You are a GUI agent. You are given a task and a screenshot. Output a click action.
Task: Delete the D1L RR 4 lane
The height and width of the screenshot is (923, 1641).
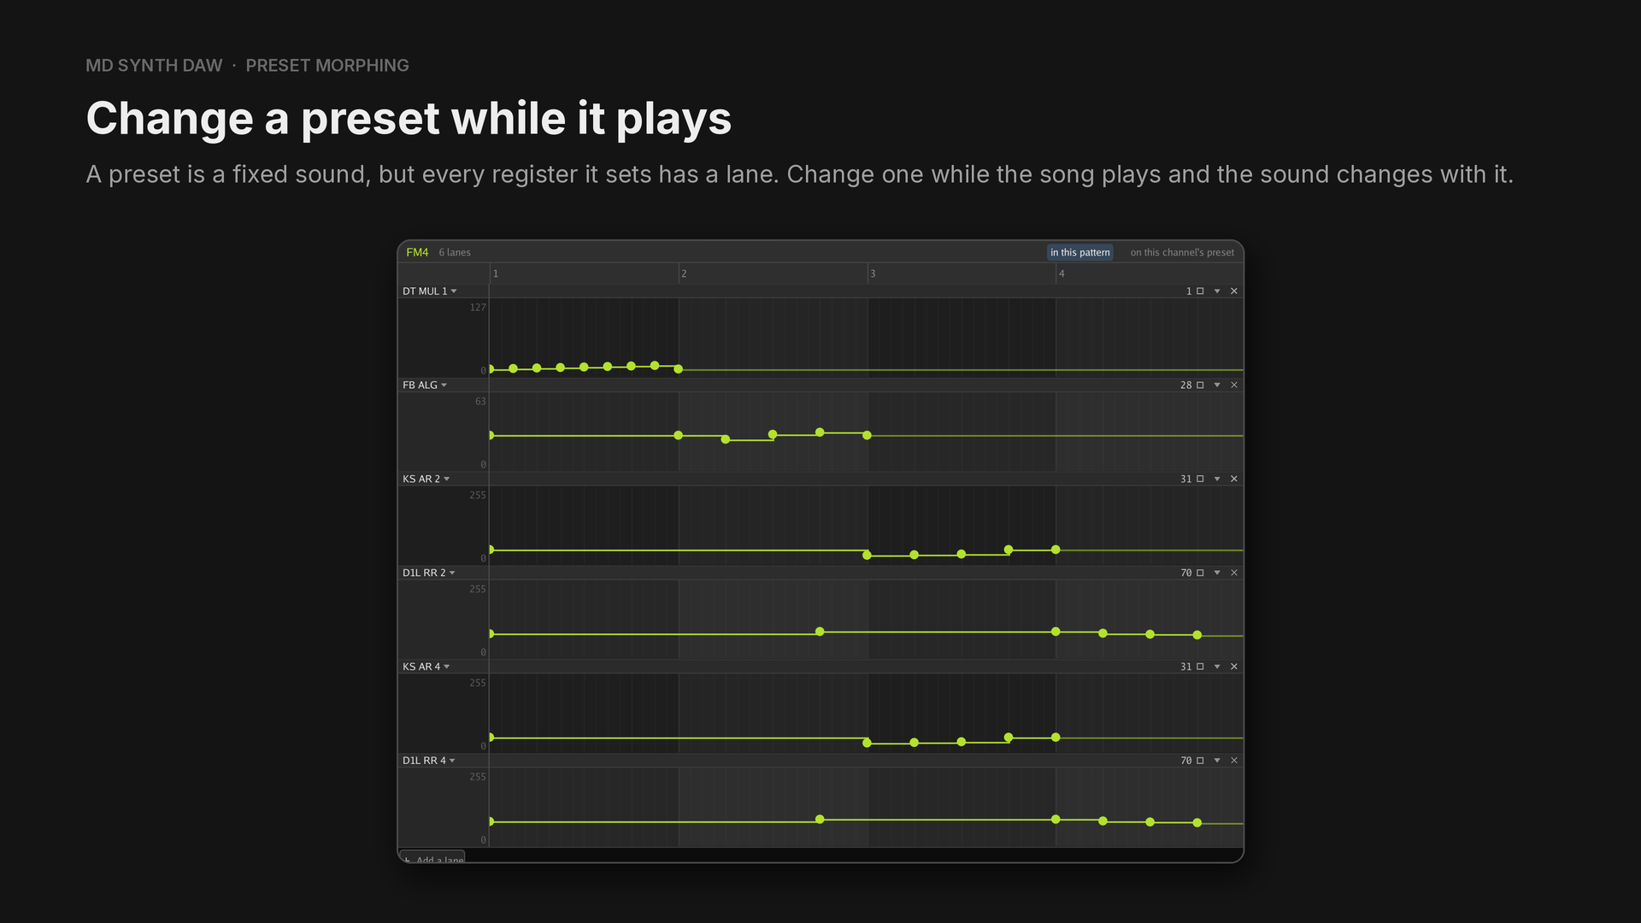point(1233,761)
